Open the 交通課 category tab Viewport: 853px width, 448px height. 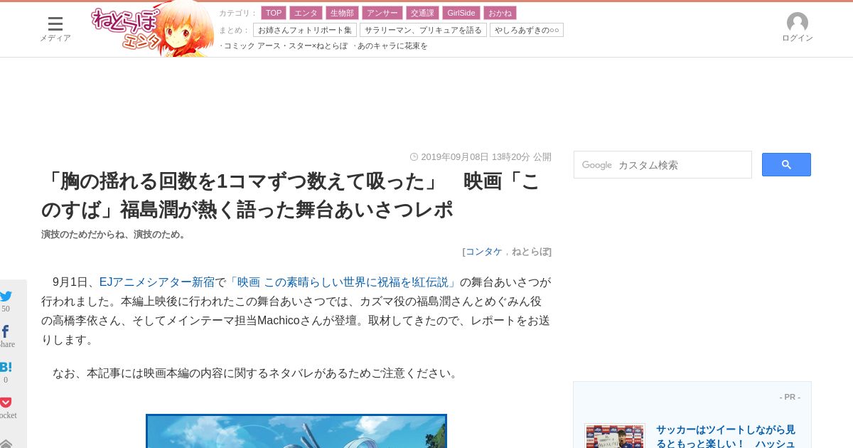click(422, 13)
